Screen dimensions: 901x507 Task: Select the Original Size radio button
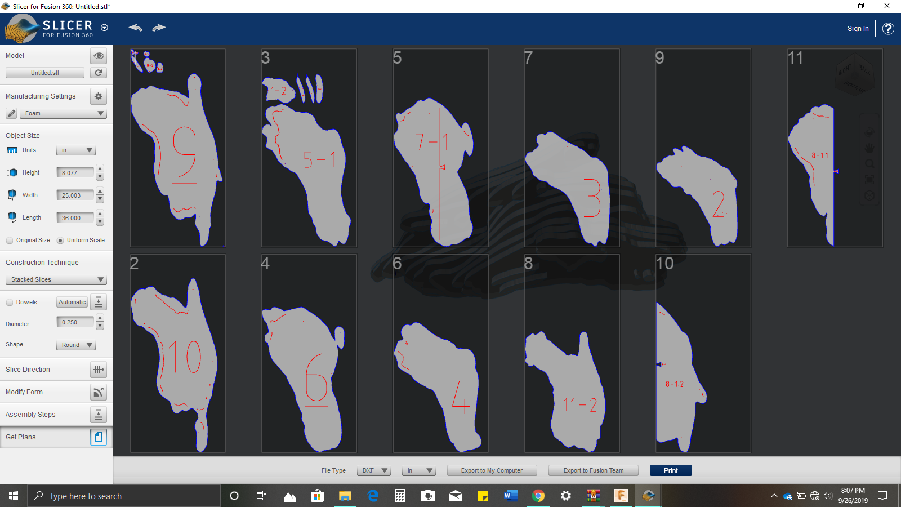click(10, 241)
